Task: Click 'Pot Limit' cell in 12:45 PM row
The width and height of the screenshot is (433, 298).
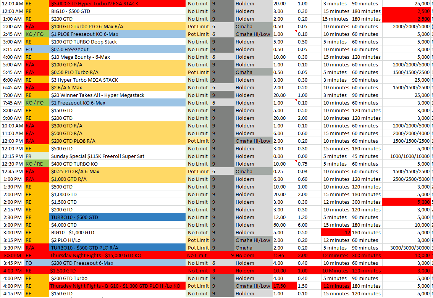Action: 198,172
